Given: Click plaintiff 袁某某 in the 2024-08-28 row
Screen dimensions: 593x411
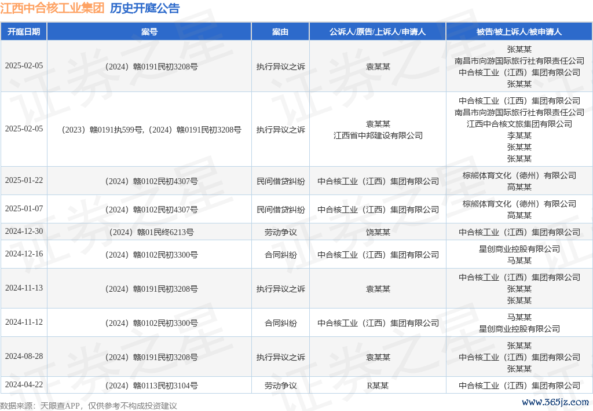Looking at the screenshot, I should 378,357.
